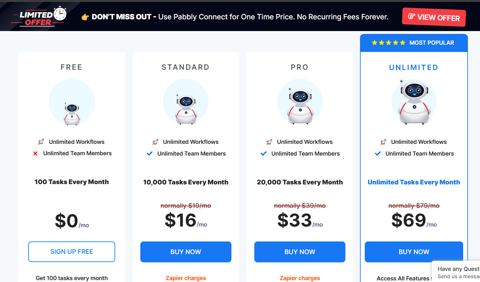Open the Have any Questions chat widget

[457, 272]
